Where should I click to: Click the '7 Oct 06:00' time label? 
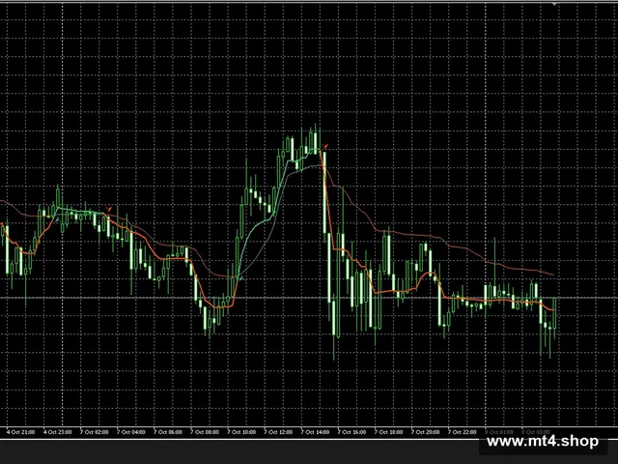(x=168, y=432)
